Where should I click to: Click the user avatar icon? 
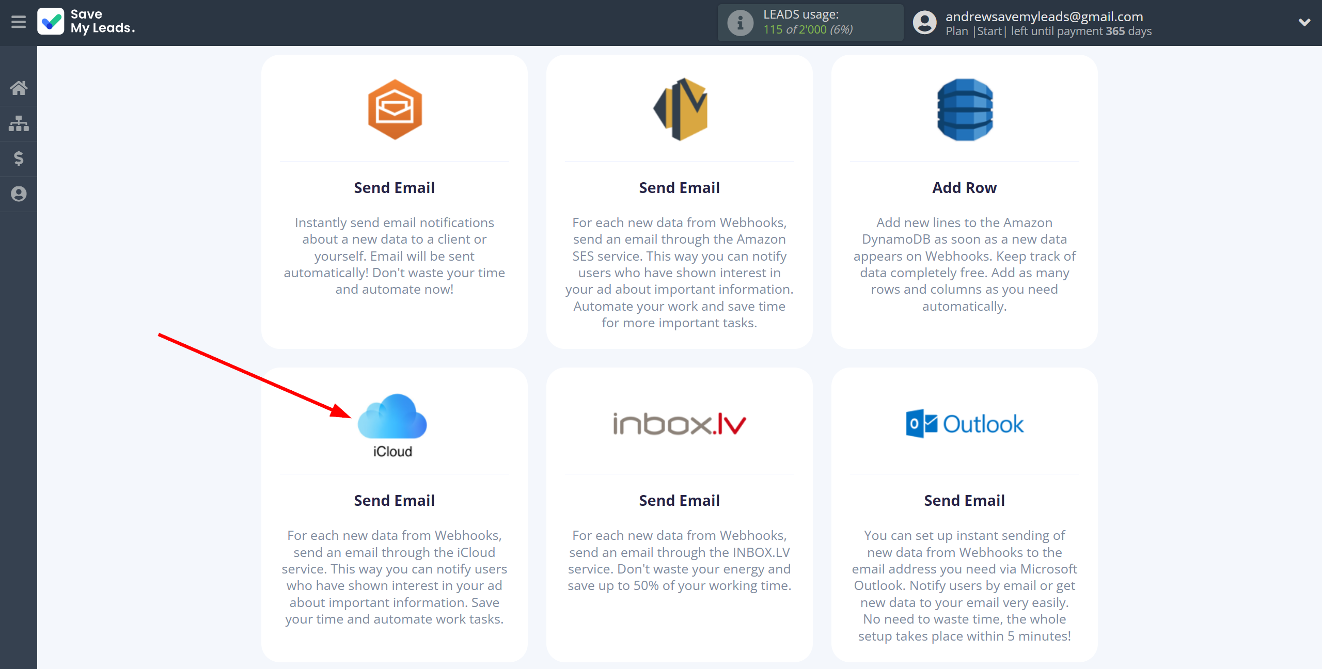coord(924,23)
